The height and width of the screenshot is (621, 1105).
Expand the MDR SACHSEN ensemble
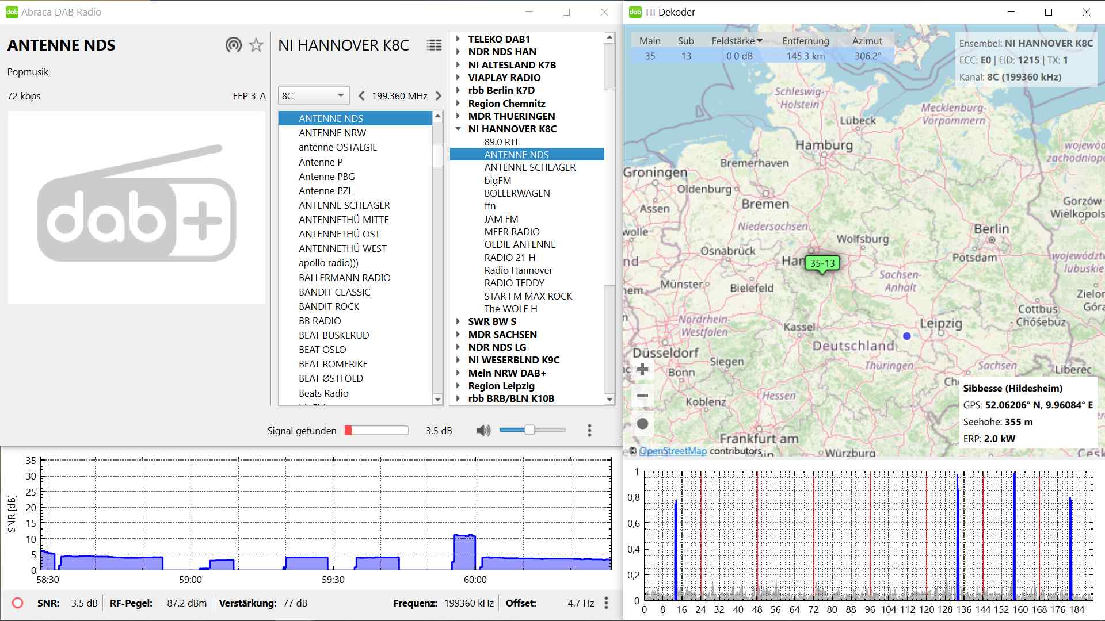(x=458, y=335)
